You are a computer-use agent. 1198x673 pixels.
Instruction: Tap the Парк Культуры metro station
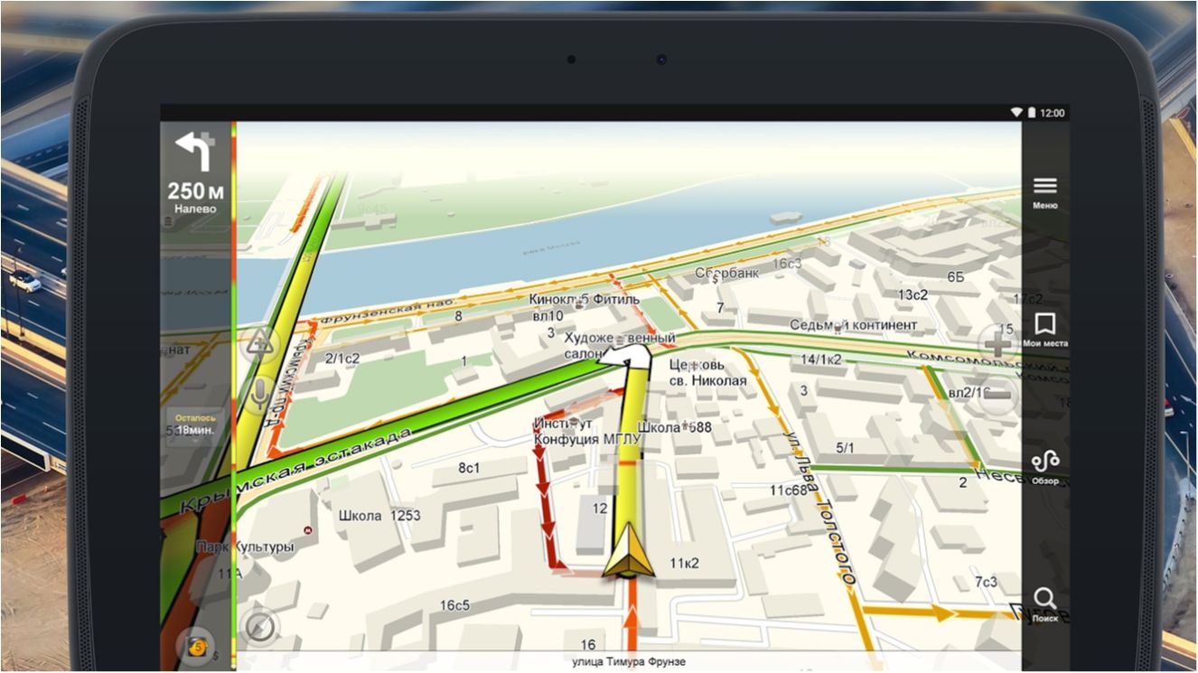click(245, 547)
